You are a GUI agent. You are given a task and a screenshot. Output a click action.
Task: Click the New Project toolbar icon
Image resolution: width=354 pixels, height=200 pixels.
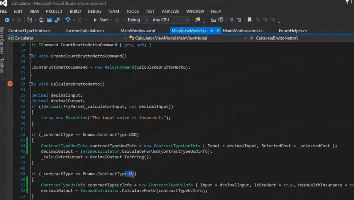coord(30,20)
